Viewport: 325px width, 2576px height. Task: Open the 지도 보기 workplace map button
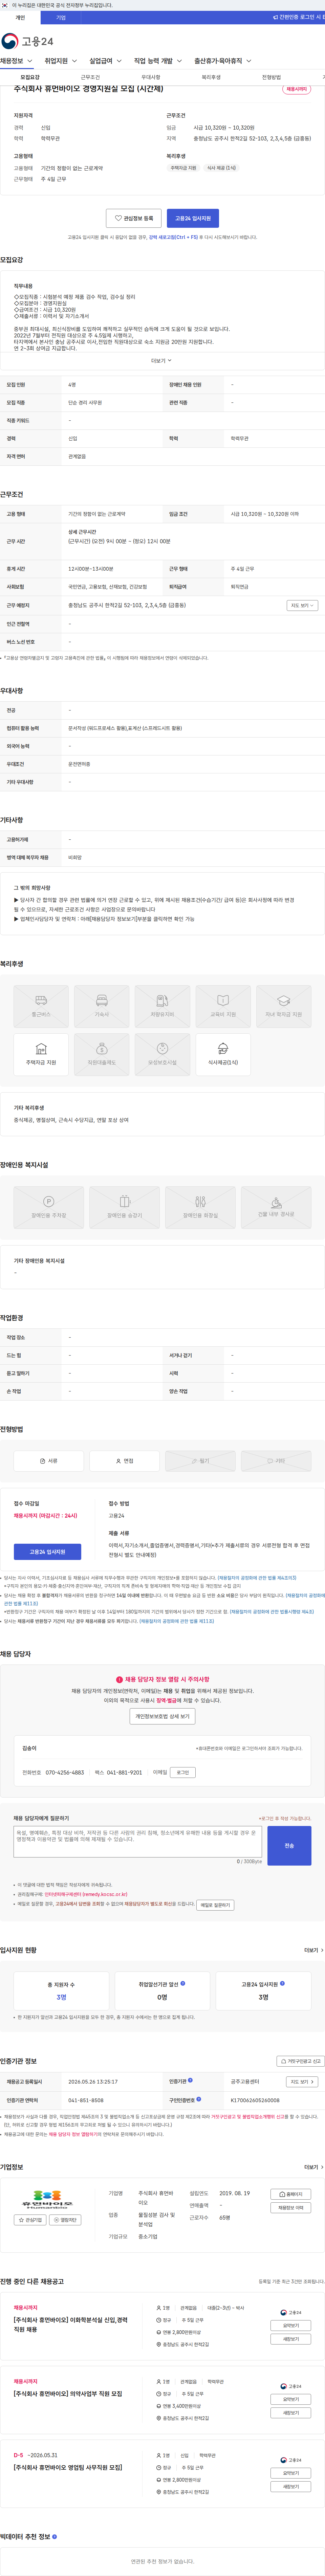[302, 605]
